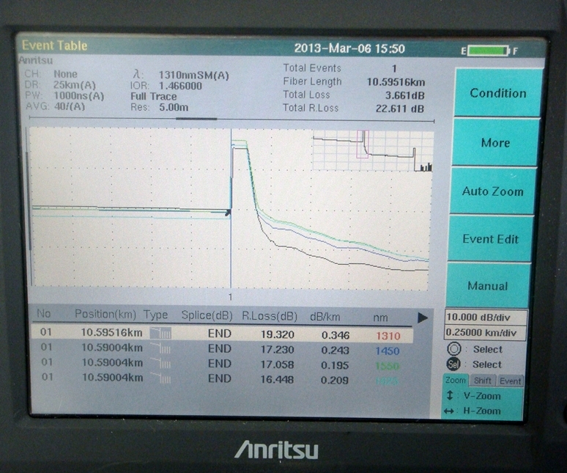Click the Full Trace label
The height and width of the screenshot is (473, 567).
[154, 97]
